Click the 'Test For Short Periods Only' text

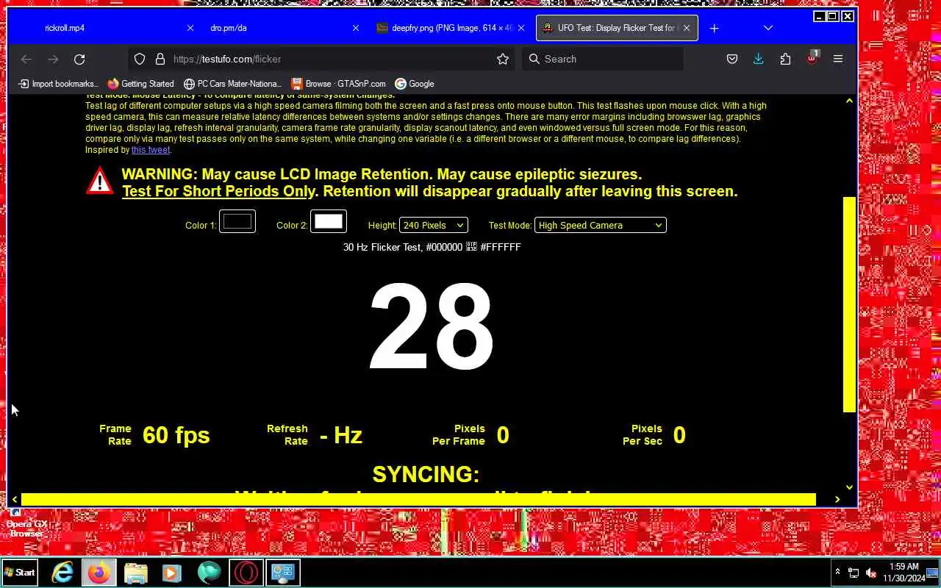[218, 191]
